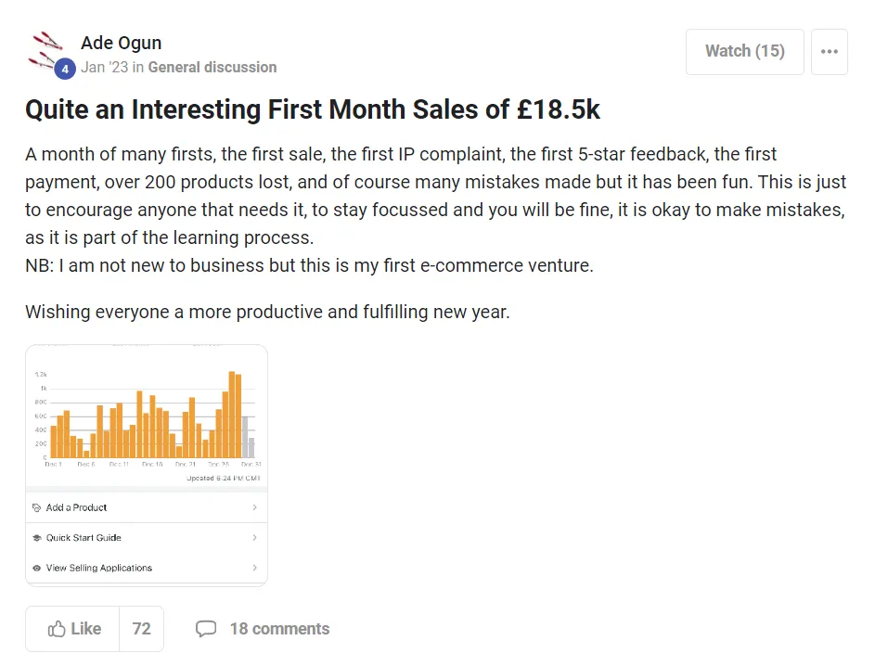Viewport: 875px width, 666px height.
Task: Click the speech bubble comments icon
Action: [x=206, y=629]
